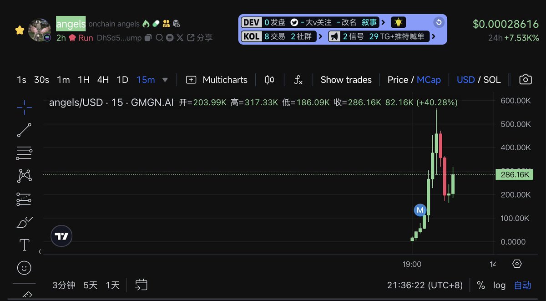Toggle log scale
This screenshot has width=546, height=301.
(x=499, y=285)
